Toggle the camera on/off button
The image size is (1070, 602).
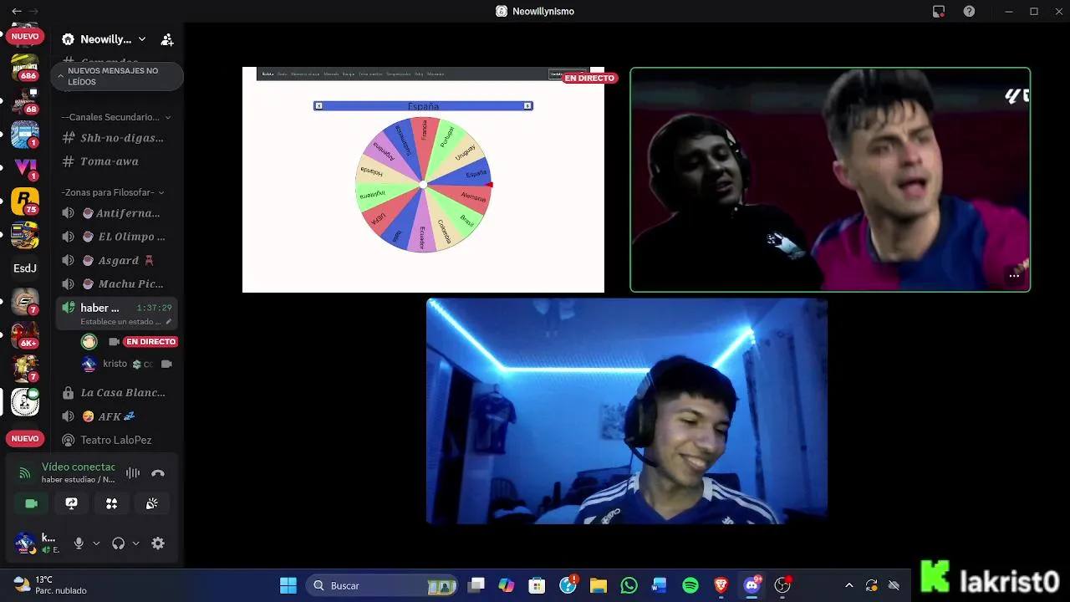pyautogui.click(x=31, y=503)
